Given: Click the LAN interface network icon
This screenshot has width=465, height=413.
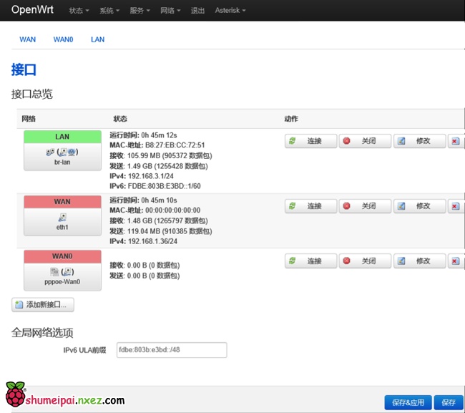Looking at the screenshot, I should [62, 152].
